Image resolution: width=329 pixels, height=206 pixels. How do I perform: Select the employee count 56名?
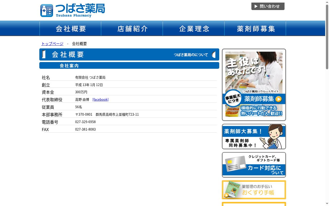coord(79,107)
